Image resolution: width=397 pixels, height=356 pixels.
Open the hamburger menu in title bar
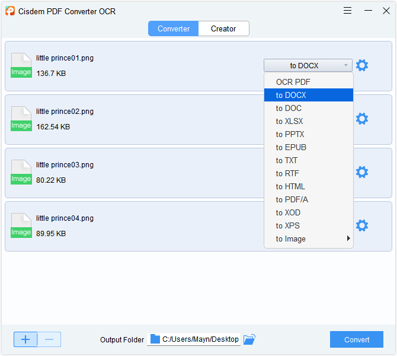point(347,11)
